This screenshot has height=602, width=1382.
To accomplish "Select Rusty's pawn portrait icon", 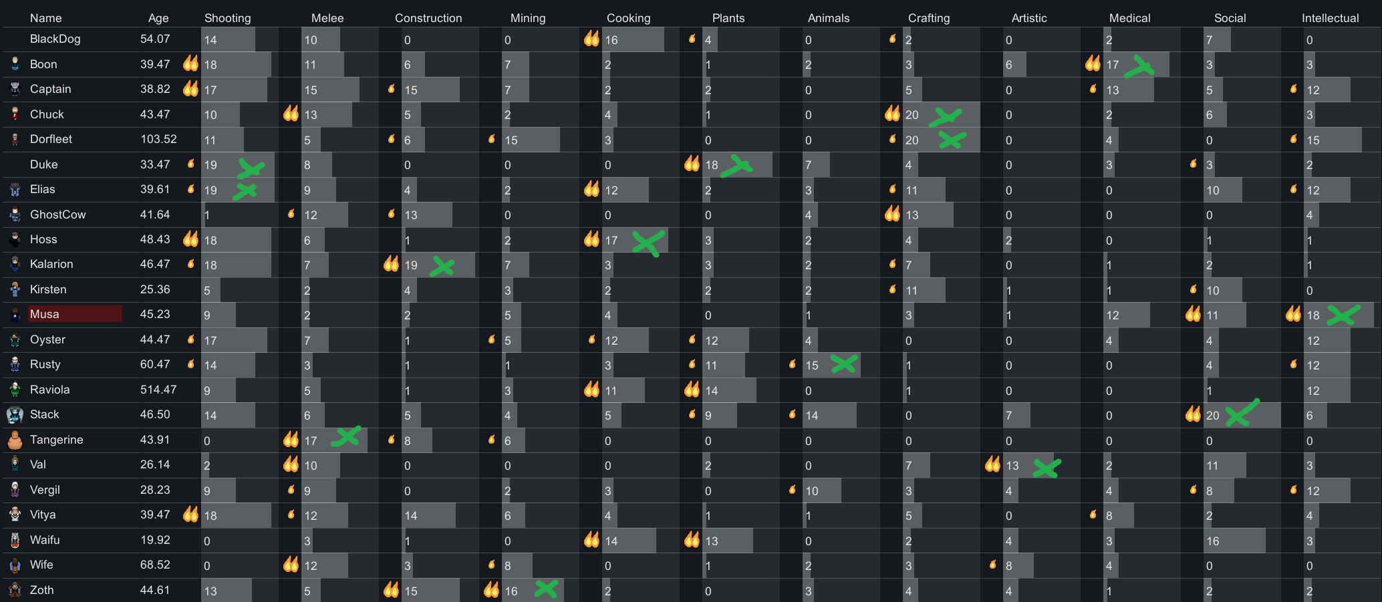I will (x=15, y=364).
